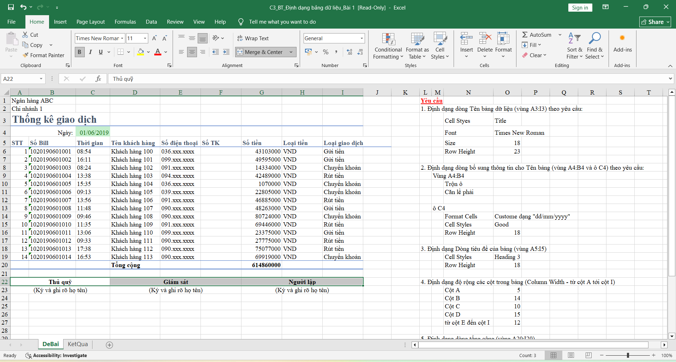Viewport: 676px width, 362px height.
Task: Click the Format Painter brush icon
Action: [x=25, y=55]
